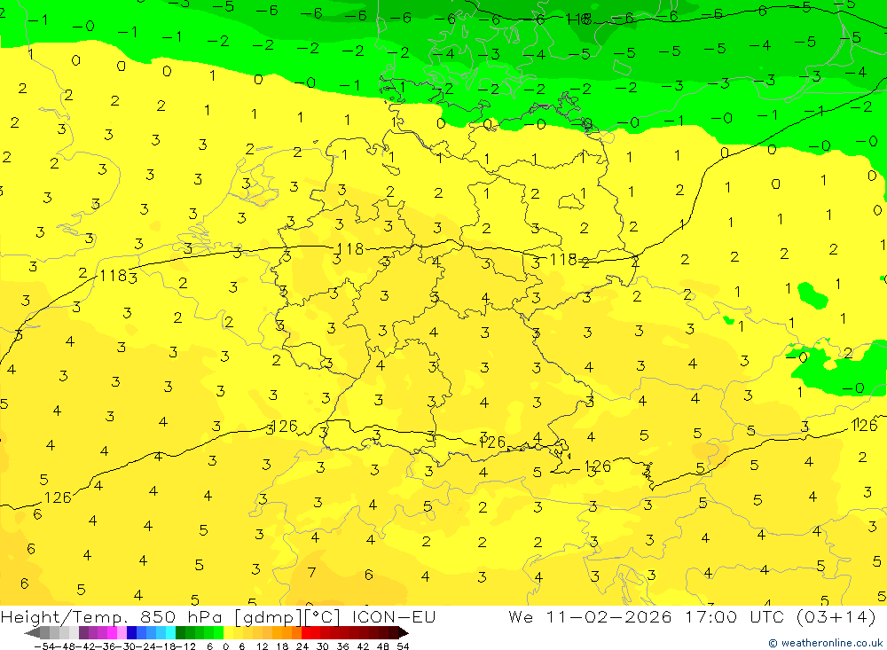The width and height of the screenshot is (887, 650).
Task: Pick the bright yellow legend swatch right of label 0
Action: [x=228, y=633]
